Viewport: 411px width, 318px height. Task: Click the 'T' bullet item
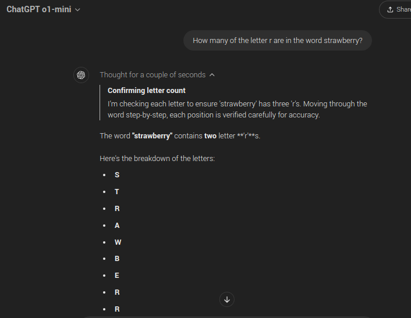pyautogui.click(x=117, y=192)
